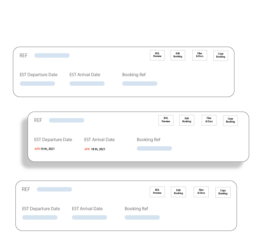Click Copy Booking in the top card
Viewport: 258px width, 239px height.
(x=221, y=56)
